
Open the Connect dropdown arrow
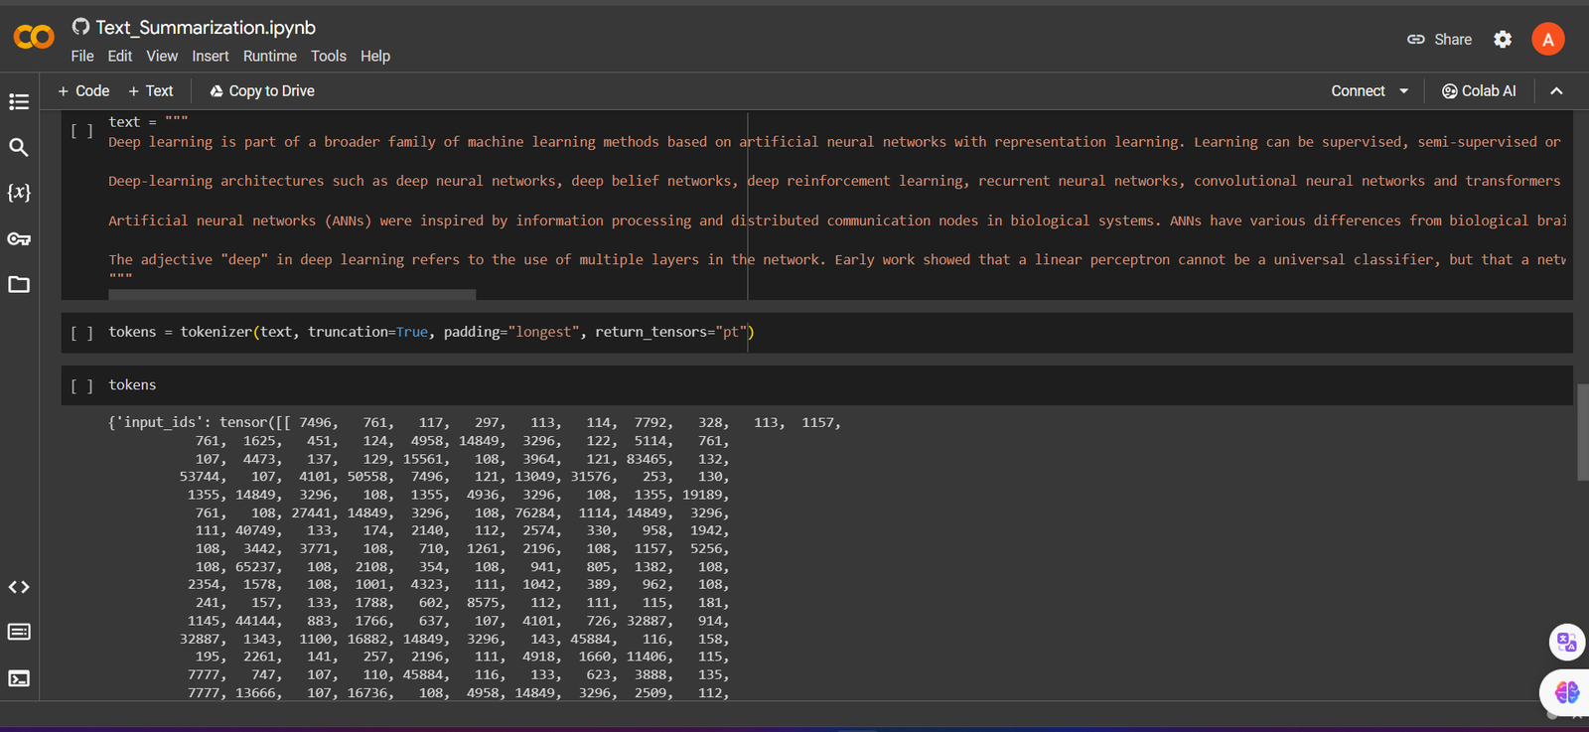point(1404,90)
